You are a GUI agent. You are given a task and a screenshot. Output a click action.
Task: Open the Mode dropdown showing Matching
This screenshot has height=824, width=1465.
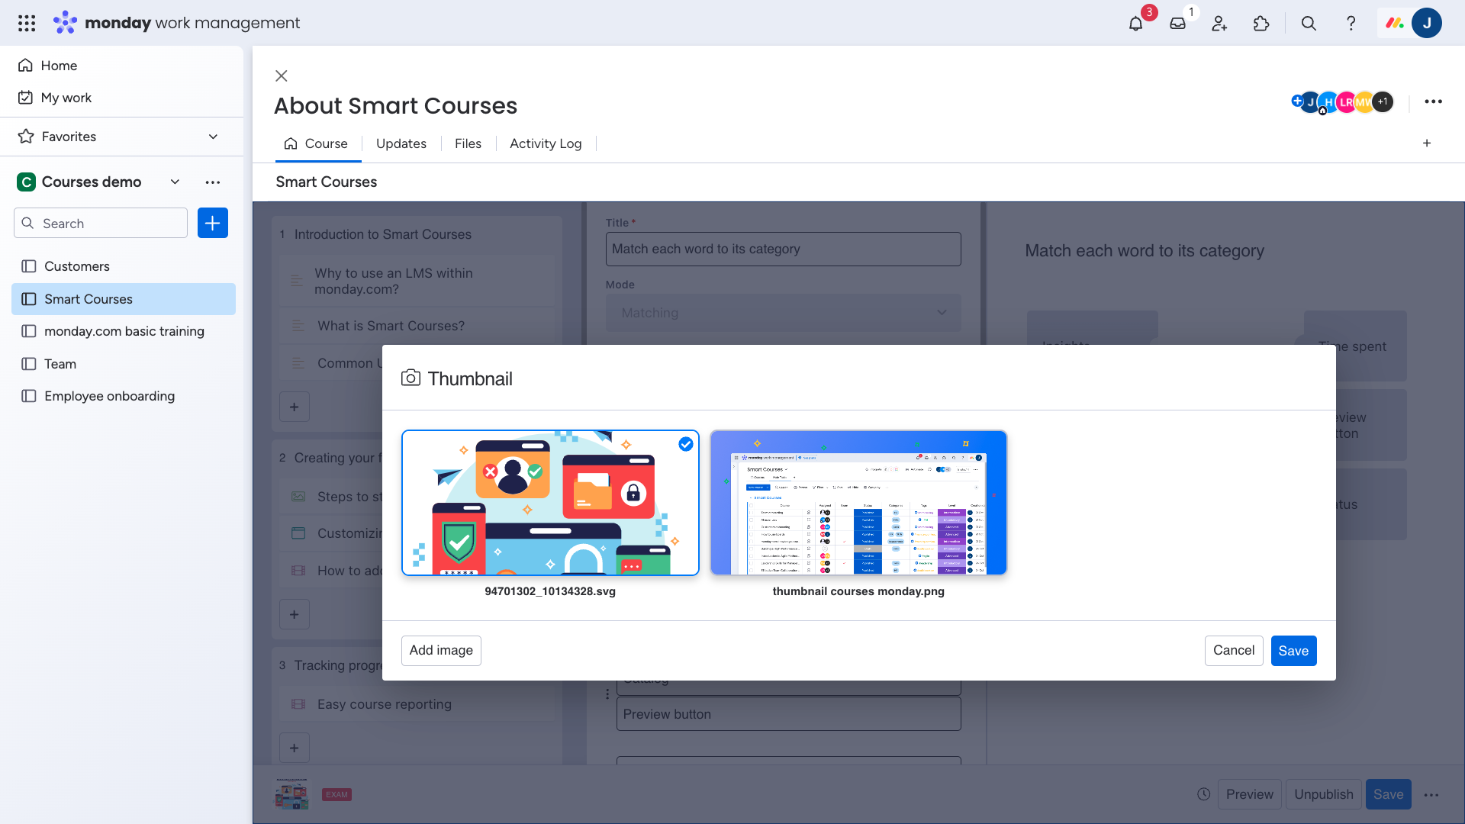tap(783, 313)
